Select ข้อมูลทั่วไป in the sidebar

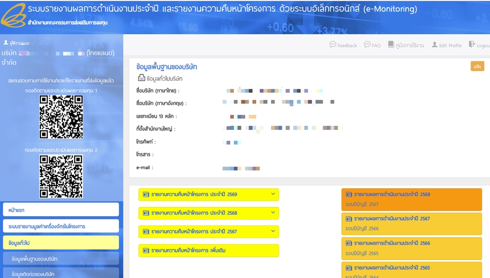click(61, 242)
